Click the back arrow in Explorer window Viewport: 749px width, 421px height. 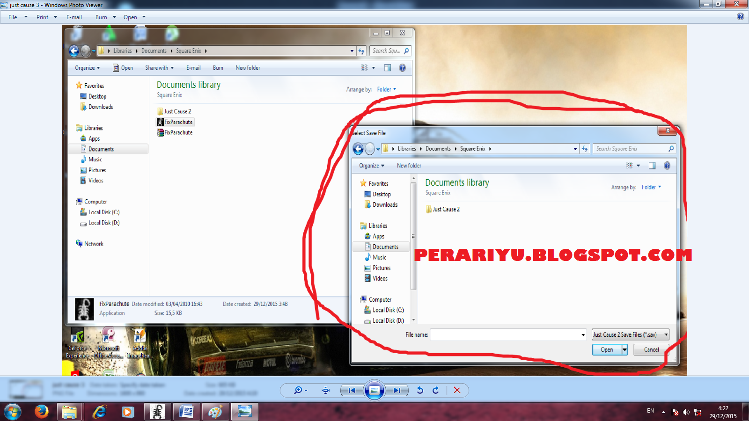74,51
